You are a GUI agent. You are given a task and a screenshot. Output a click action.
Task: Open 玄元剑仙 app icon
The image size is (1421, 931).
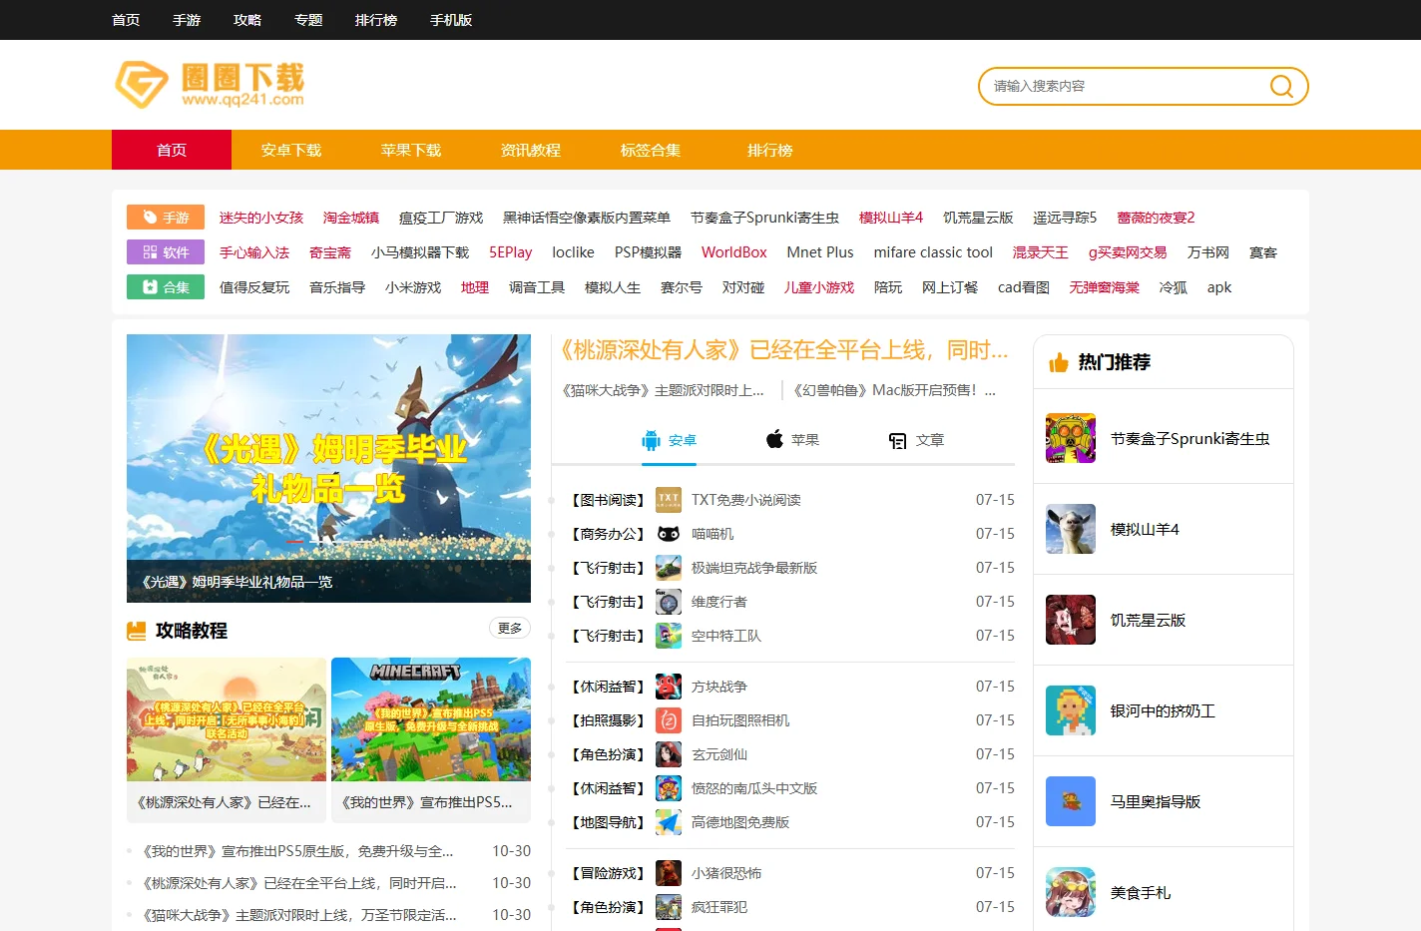669,754
